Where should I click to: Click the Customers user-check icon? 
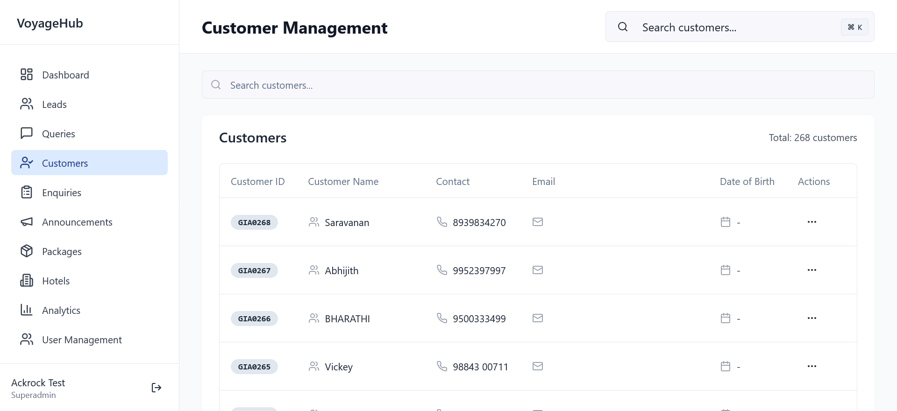pos(27,163)
